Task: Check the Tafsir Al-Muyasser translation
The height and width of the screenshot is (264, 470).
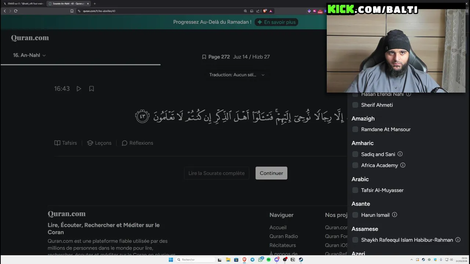Action: [x=355, y=190]
